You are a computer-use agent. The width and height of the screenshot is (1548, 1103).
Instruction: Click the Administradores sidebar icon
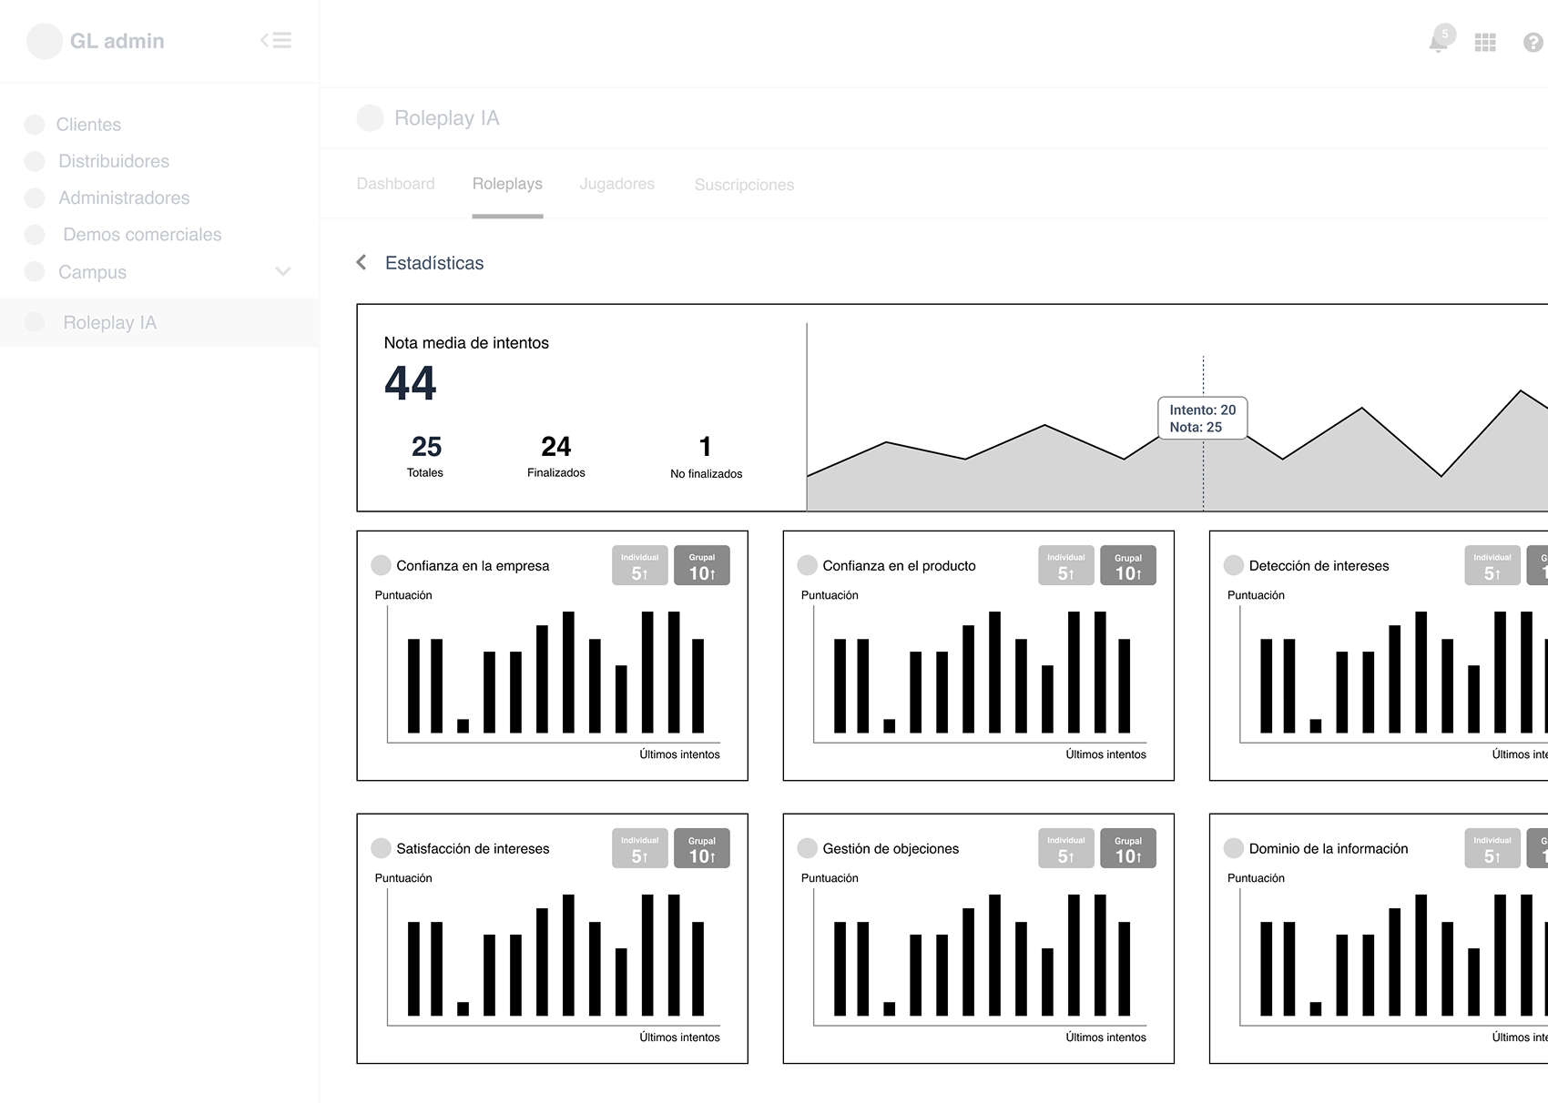click(35, 197)
